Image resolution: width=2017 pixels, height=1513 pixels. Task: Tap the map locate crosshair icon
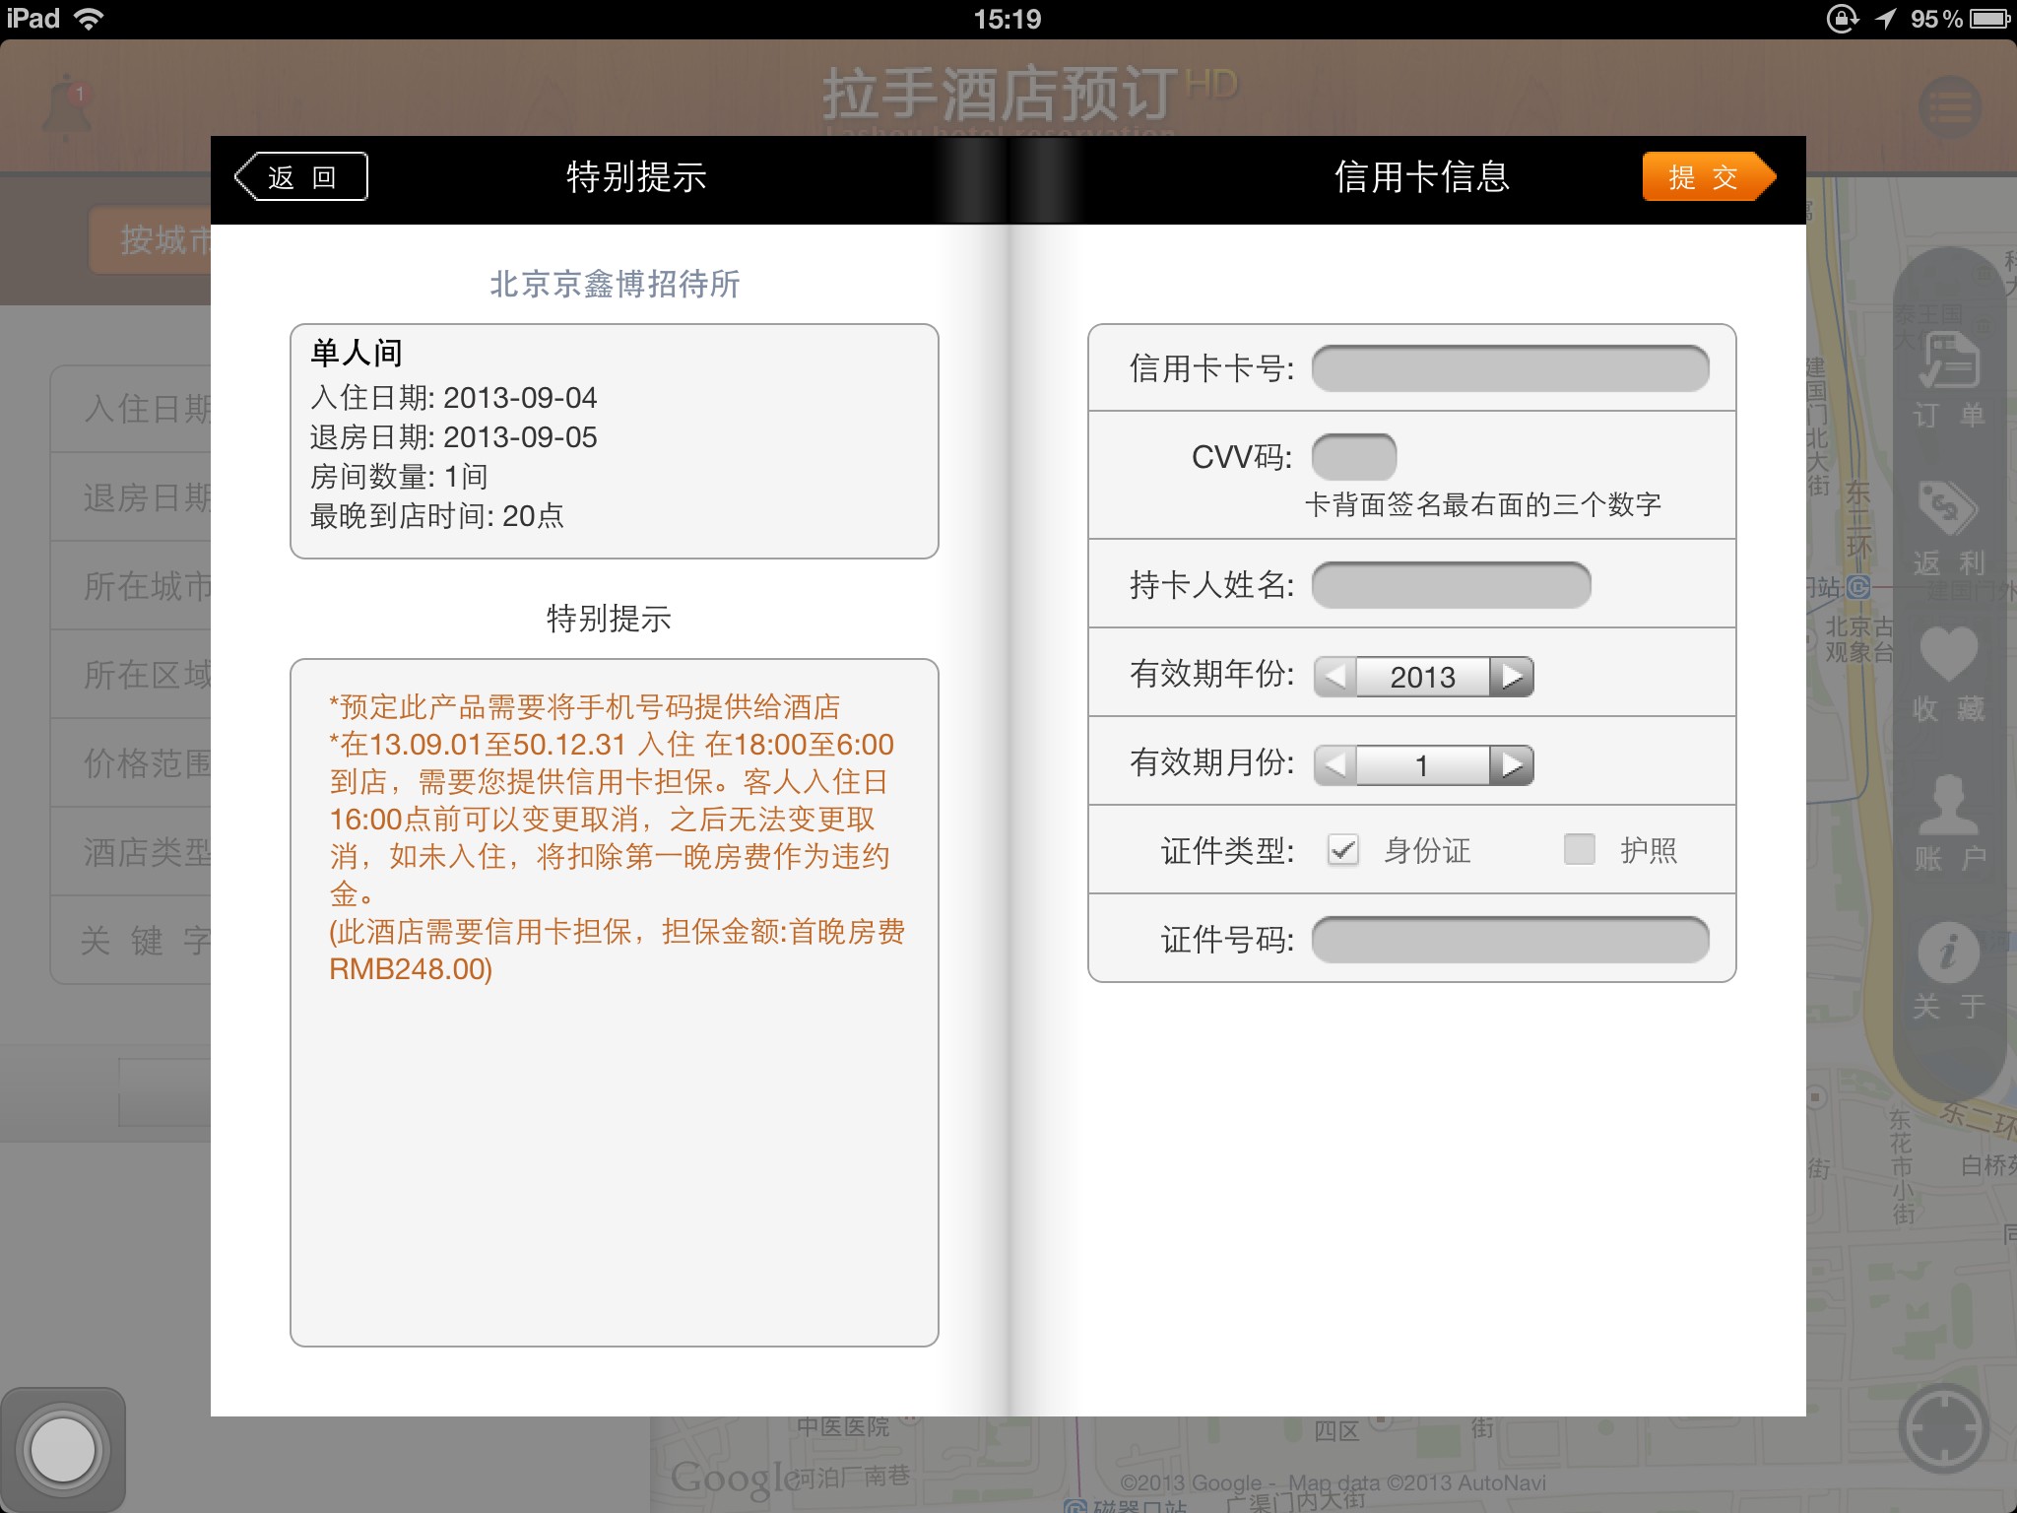[1943, 1428]
